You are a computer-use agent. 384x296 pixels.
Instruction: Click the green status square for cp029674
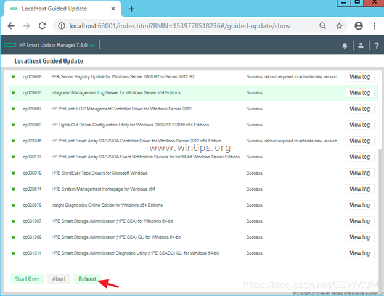pyautogui.click(x=14, y=189)
